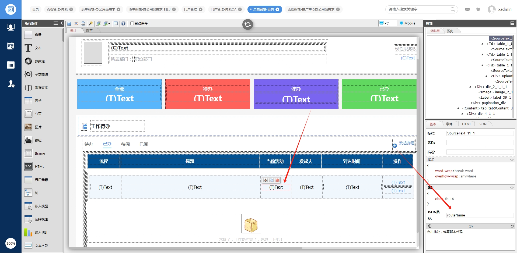Screen dimensions: 517x253
Task: Expand the 样式 code editor section
Action: coord(512,160)
